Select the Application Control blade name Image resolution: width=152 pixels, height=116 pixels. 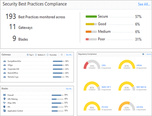15,111
